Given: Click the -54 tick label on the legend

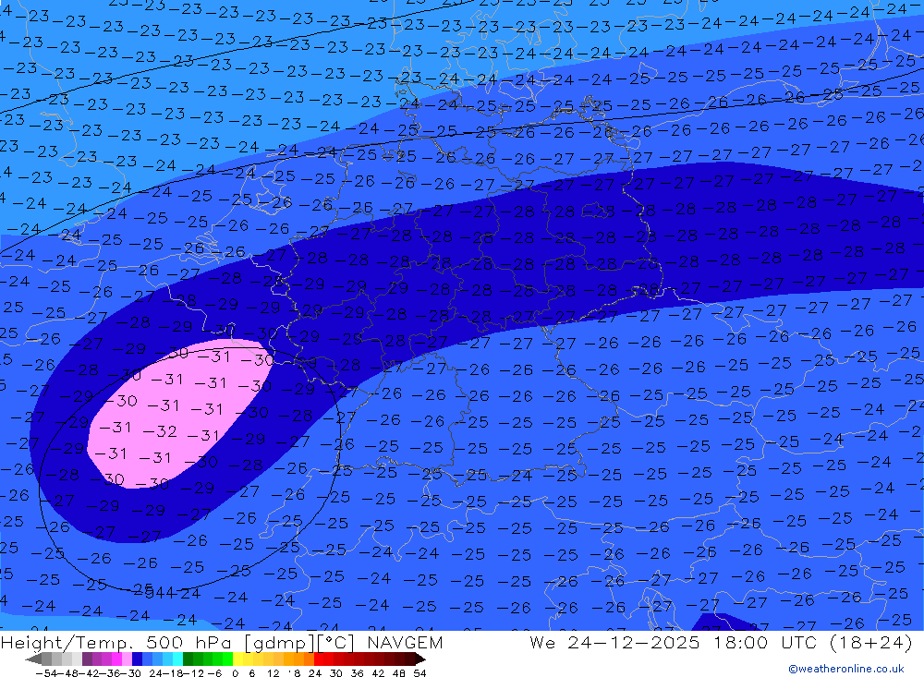Looking at the screenshot, I should pos(46,673).
